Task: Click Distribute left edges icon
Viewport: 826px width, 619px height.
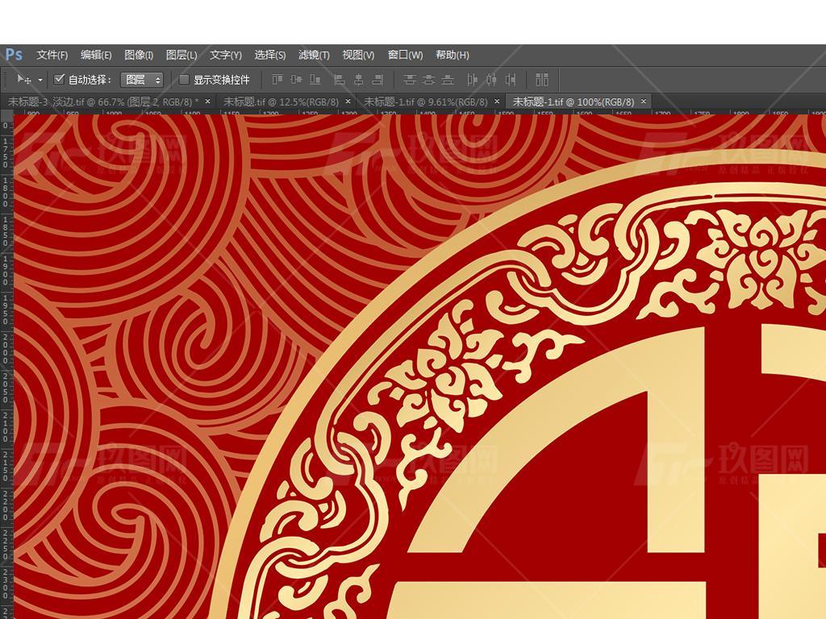Action: pyautogui.click(x=473, y=80)
